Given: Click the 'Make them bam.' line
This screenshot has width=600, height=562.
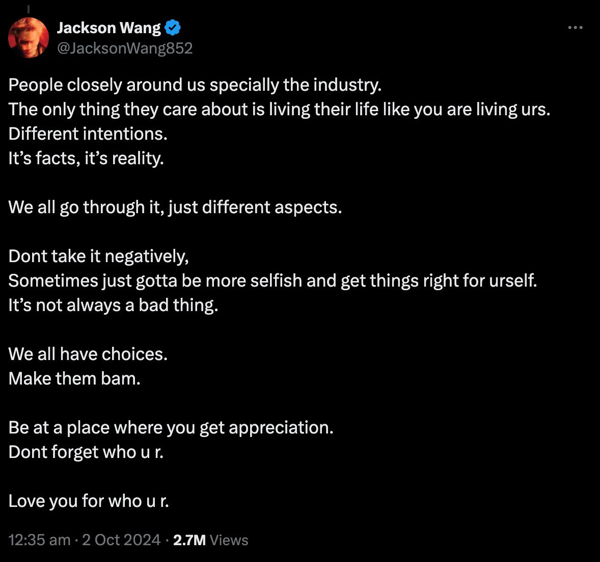Looking at the screenshot, I should [74, 378].
